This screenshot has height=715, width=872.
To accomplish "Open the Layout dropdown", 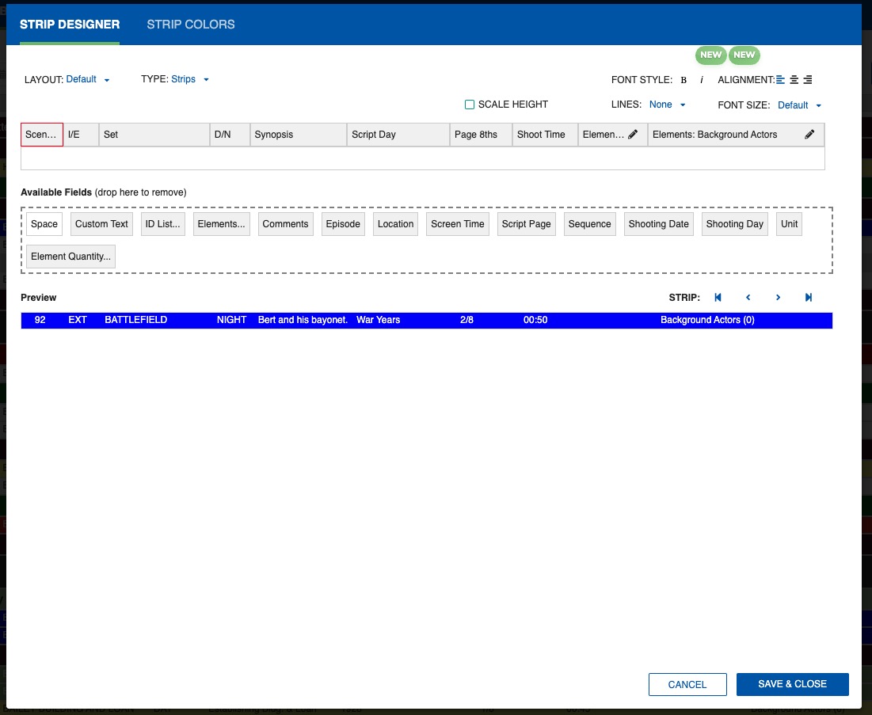I will 87,79.
